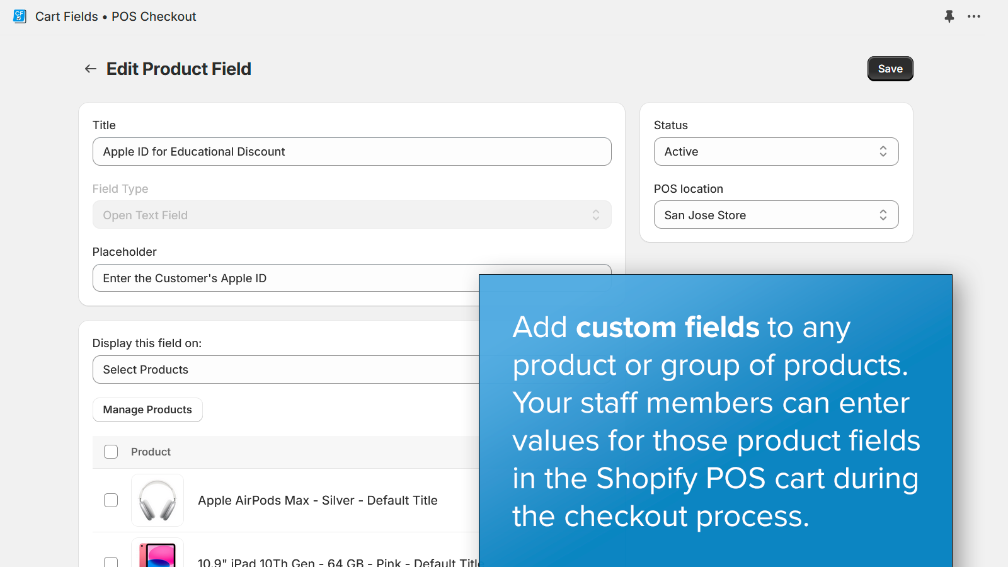The width and height of the screenshot is (1008, 567).
Task: Open the Apple AirPods Max product thumbnail
Action: point(157,500)
